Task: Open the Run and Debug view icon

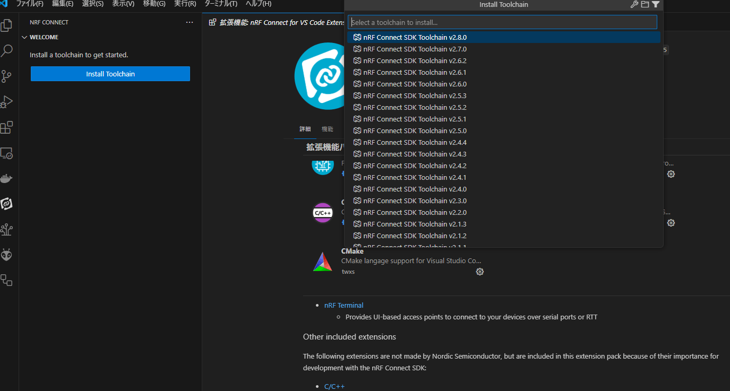Action: tap(6, 102)
